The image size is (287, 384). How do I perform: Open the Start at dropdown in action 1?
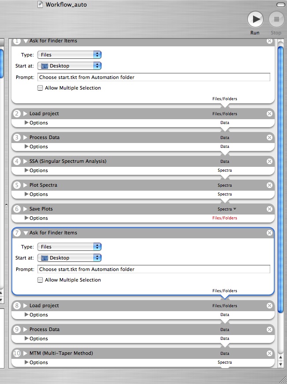point(69,66)
